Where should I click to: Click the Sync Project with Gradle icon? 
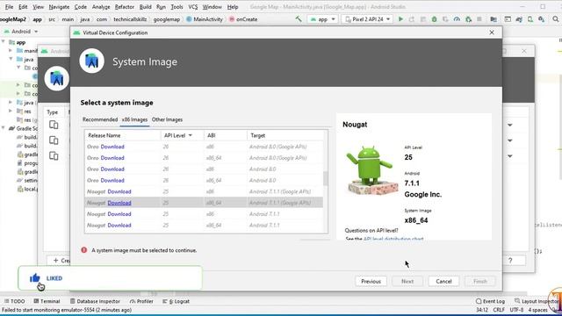coord(519,19)
